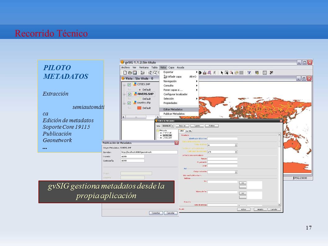Choose Editar Metadatos from Vista menu

tap(179, 110)
